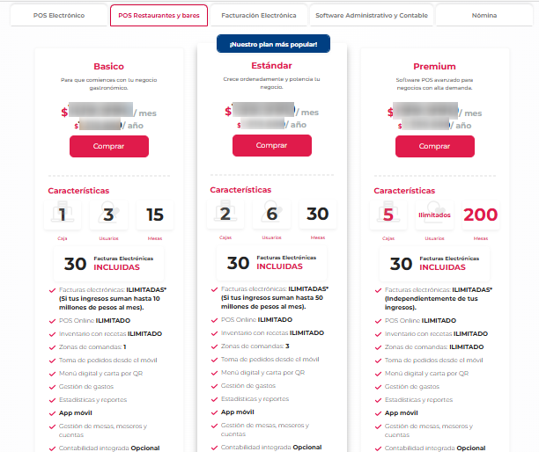The image size is (539, 452).
Task: Click the Basico plan Caja icon
Action: (x=63, y=215)
